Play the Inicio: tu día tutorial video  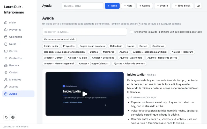(85, 94)
